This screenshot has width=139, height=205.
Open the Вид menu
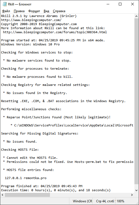click(46, 11)
